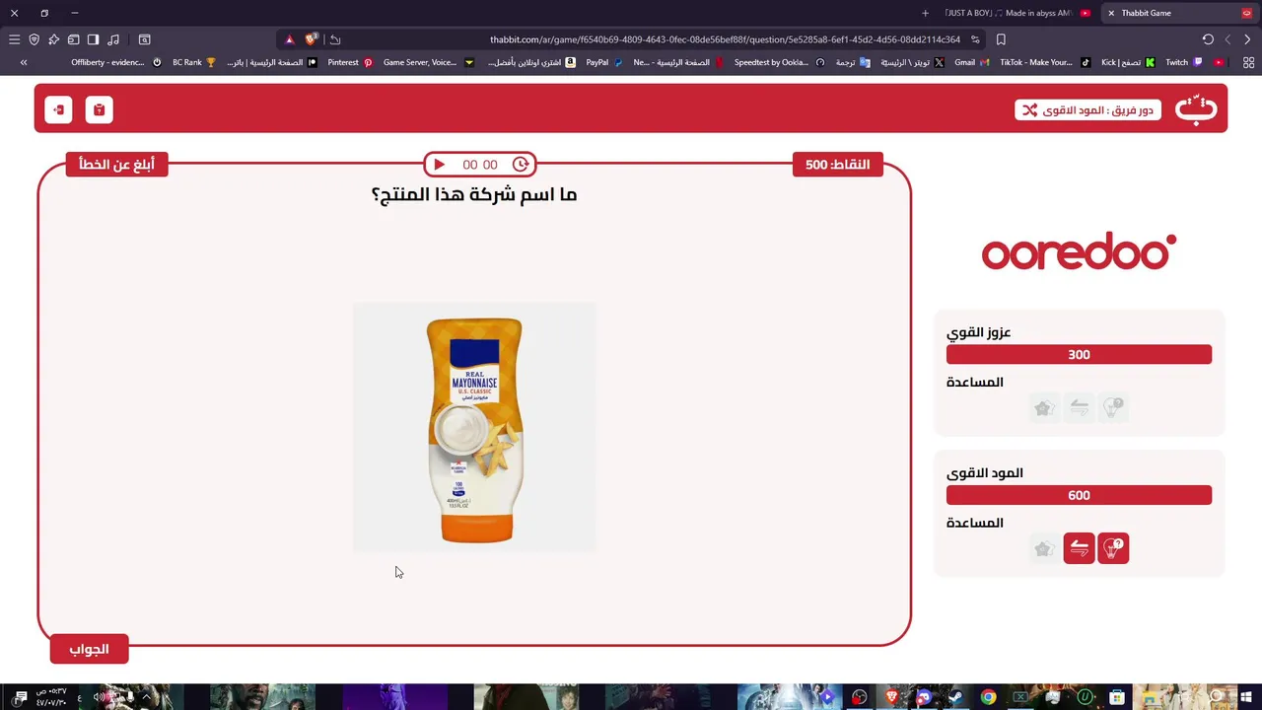Open the PayPal bookmark
Image resolution: width=1262 pixels, height=710 pixels.
point(604,62)
